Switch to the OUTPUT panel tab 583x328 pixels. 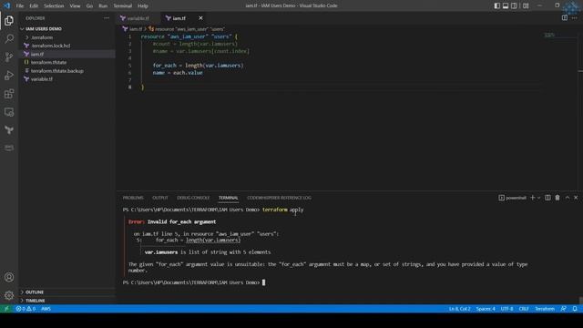point(160,198)
